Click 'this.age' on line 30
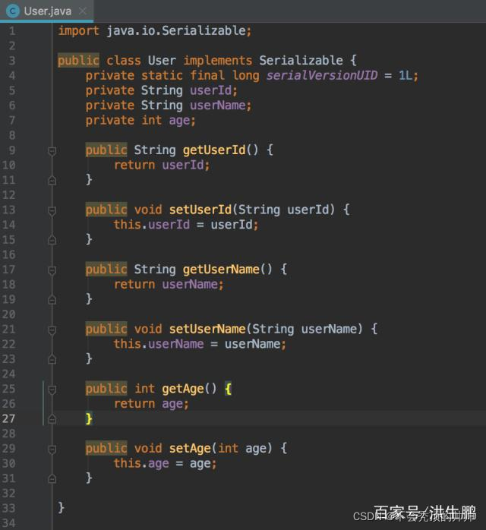The width and height of the screenshot is (486, 530). click(x=141, y=463)
